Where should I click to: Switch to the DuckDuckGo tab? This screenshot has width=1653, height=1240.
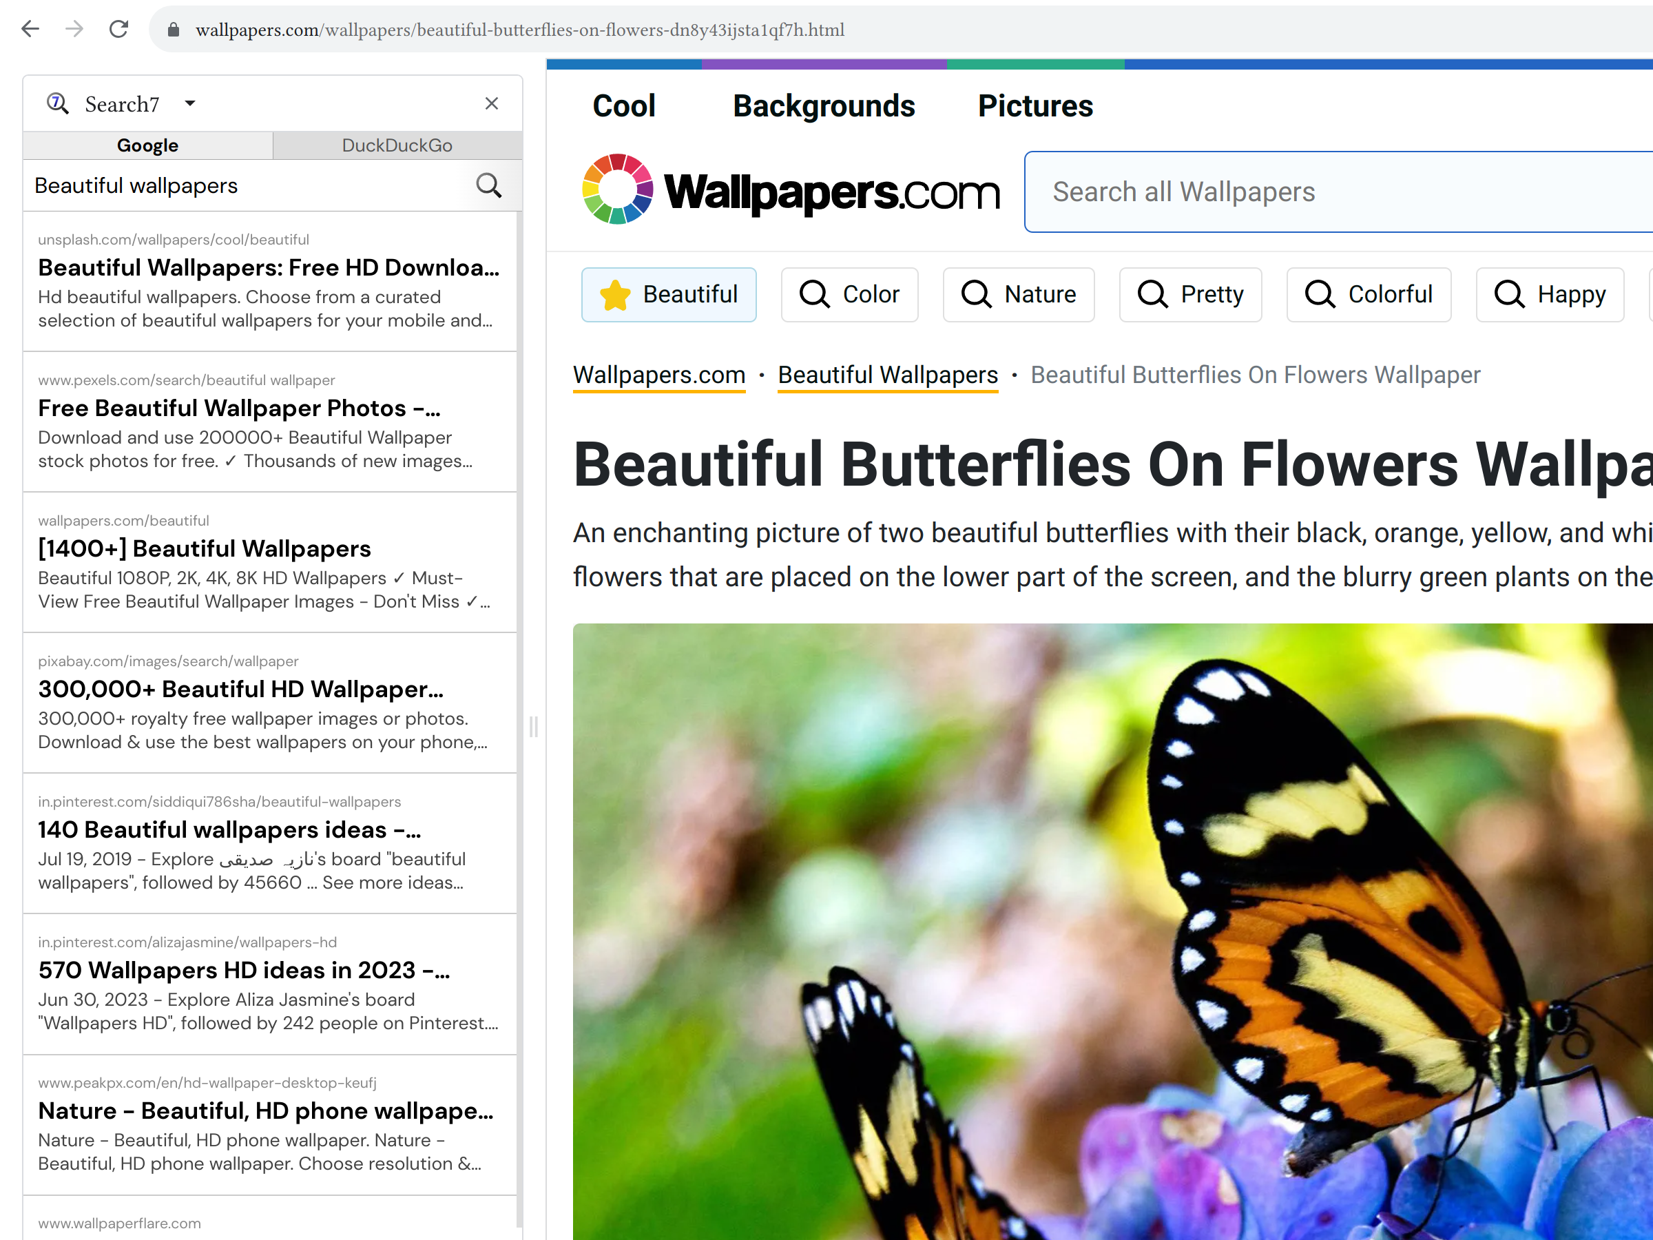(397, 145)
